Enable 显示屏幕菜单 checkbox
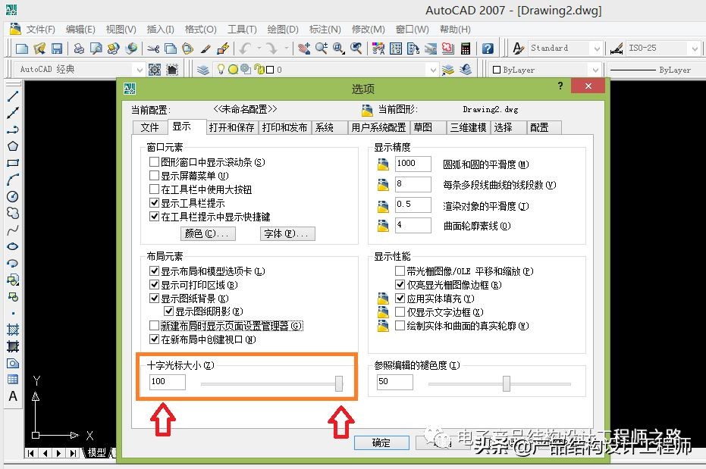This screenshot has height=469, width=706. [154, 175]
